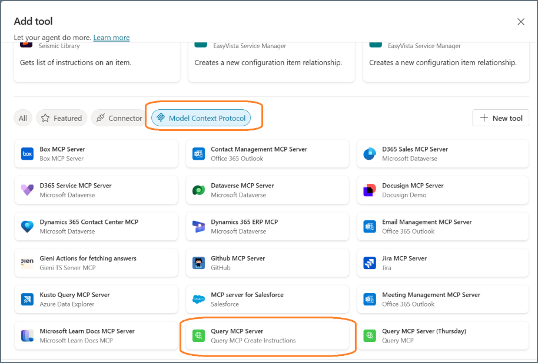
Task: Click the Email Management MCP Server icon
Action: coord(370,226)
